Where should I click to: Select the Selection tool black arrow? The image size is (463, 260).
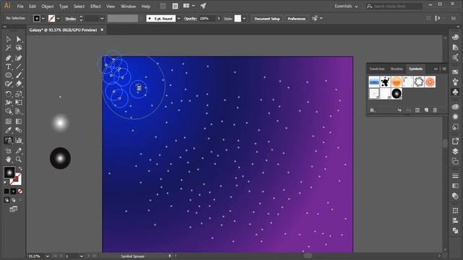tap(8, 39)
